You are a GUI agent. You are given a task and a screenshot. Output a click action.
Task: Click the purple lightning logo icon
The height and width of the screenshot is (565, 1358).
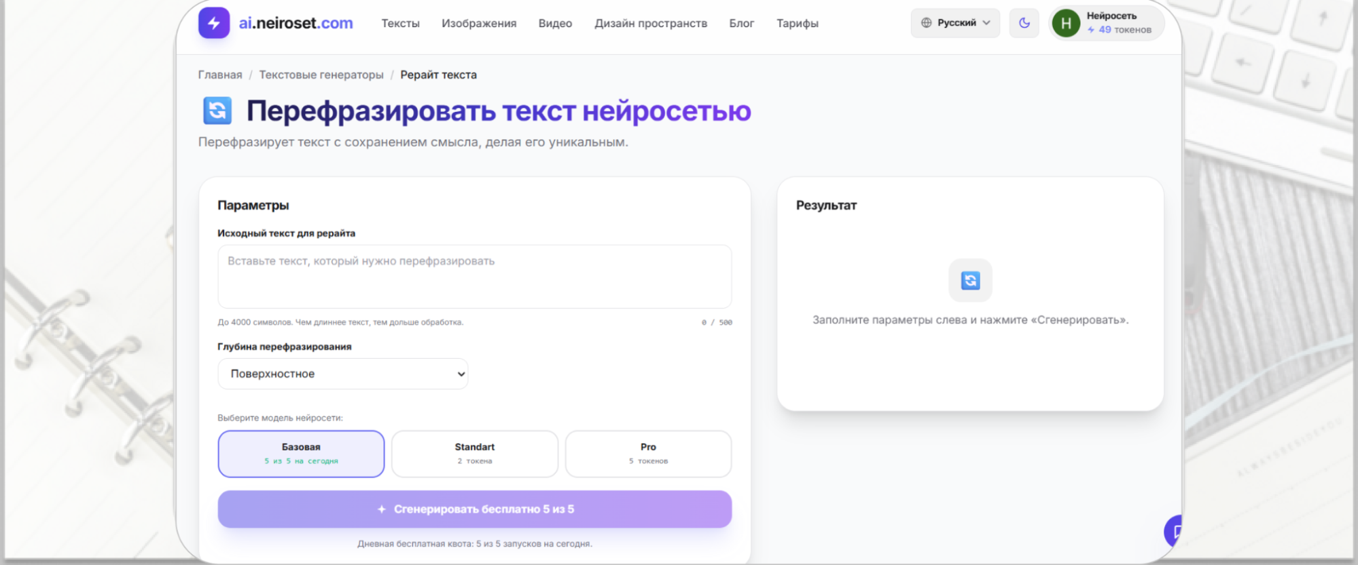(214, 23)
